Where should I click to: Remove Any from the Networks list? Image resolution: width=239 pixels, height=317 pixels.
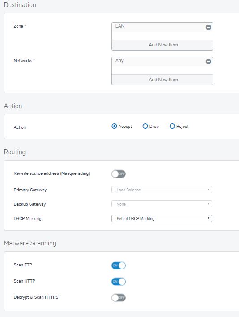[209, 62]
